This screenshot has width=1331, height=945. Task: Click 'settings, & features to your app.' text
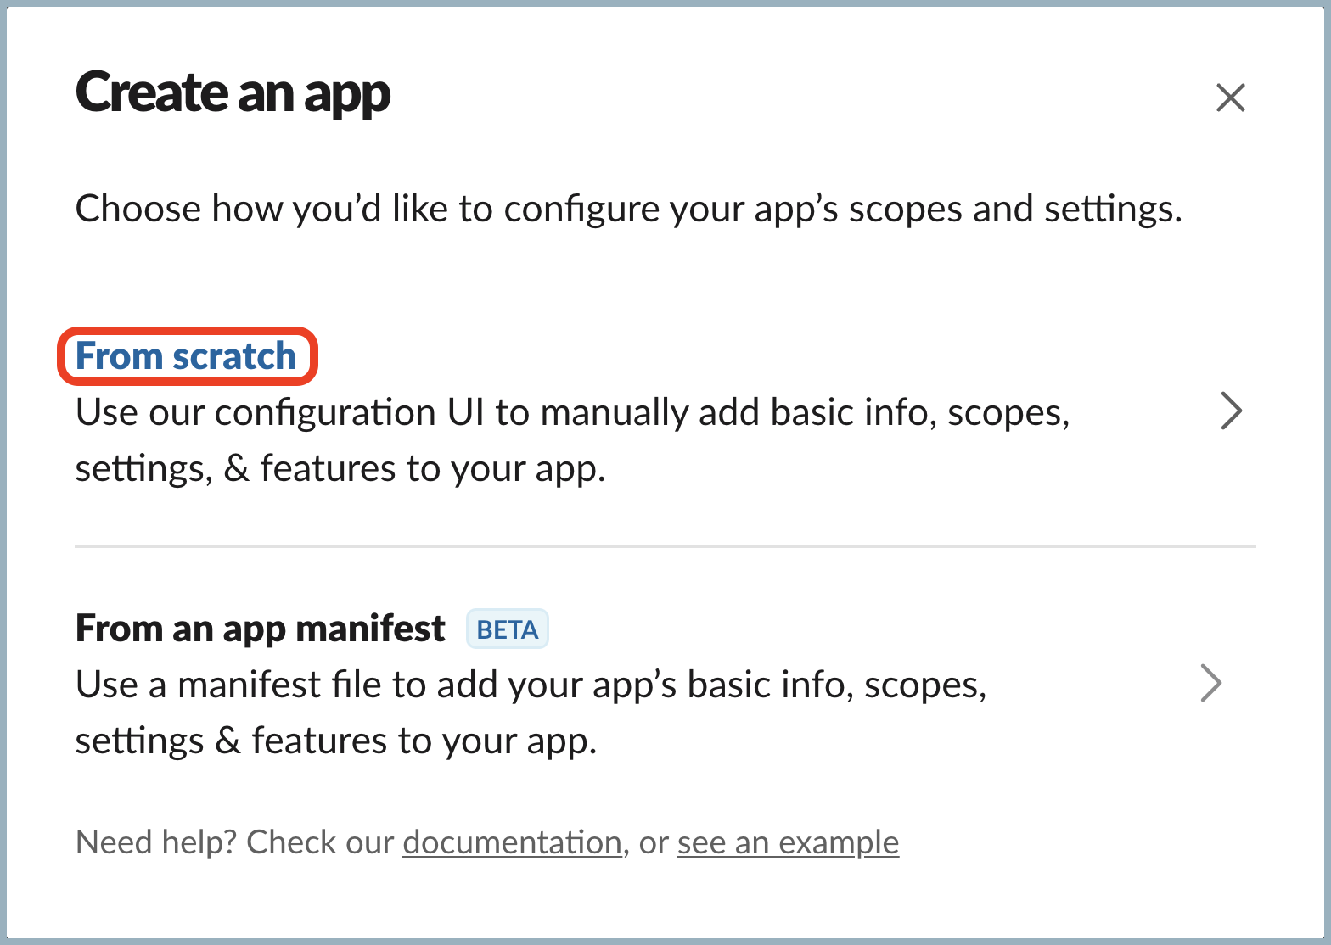340,468
